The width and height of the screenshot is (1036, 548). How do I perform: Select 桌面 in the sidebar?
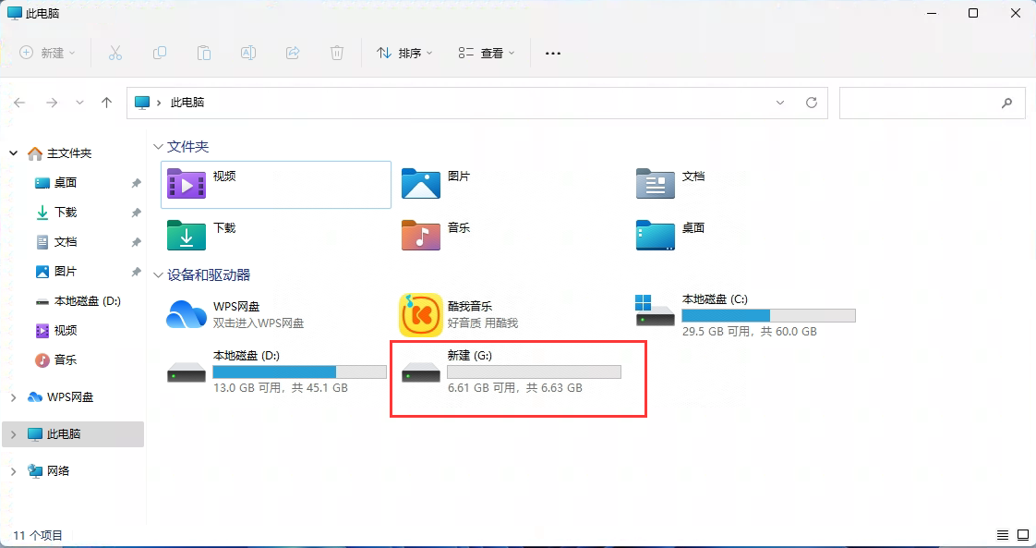click(66, 182)
